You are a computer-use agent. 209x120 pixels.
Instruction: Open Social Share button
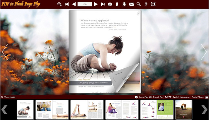[x=200, y=97]
